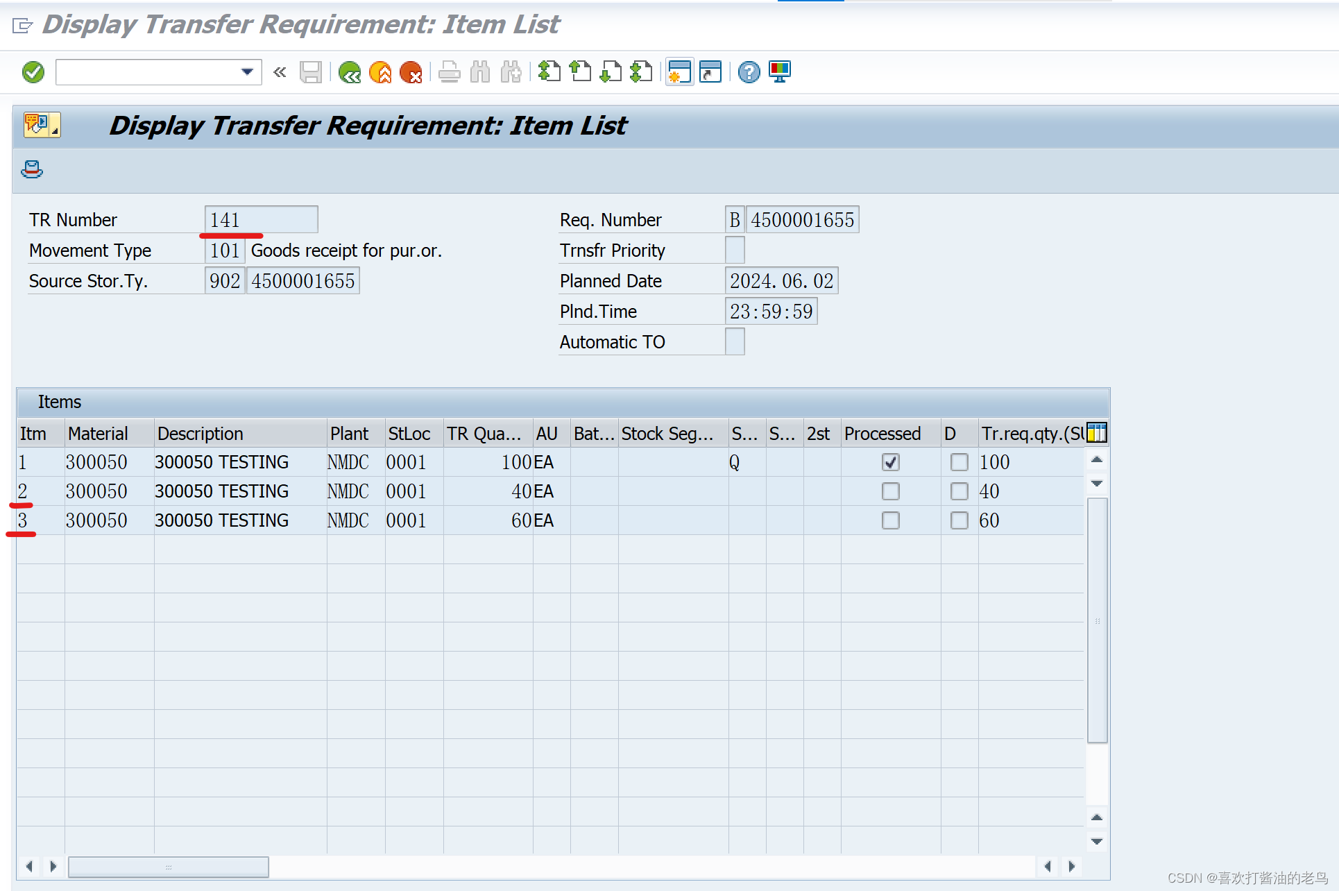Uncheck the Processed checkbox on item 1
Viewport: 1339px width, 891px height.
pyautogui.click(x=891, y=462)
